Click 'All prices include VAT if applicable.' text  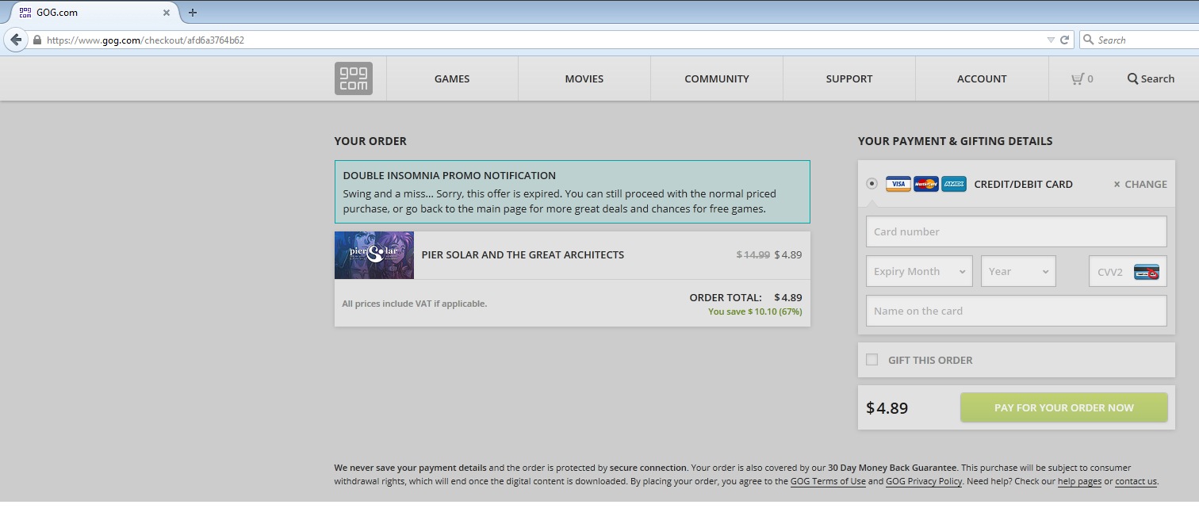point(415,304)
